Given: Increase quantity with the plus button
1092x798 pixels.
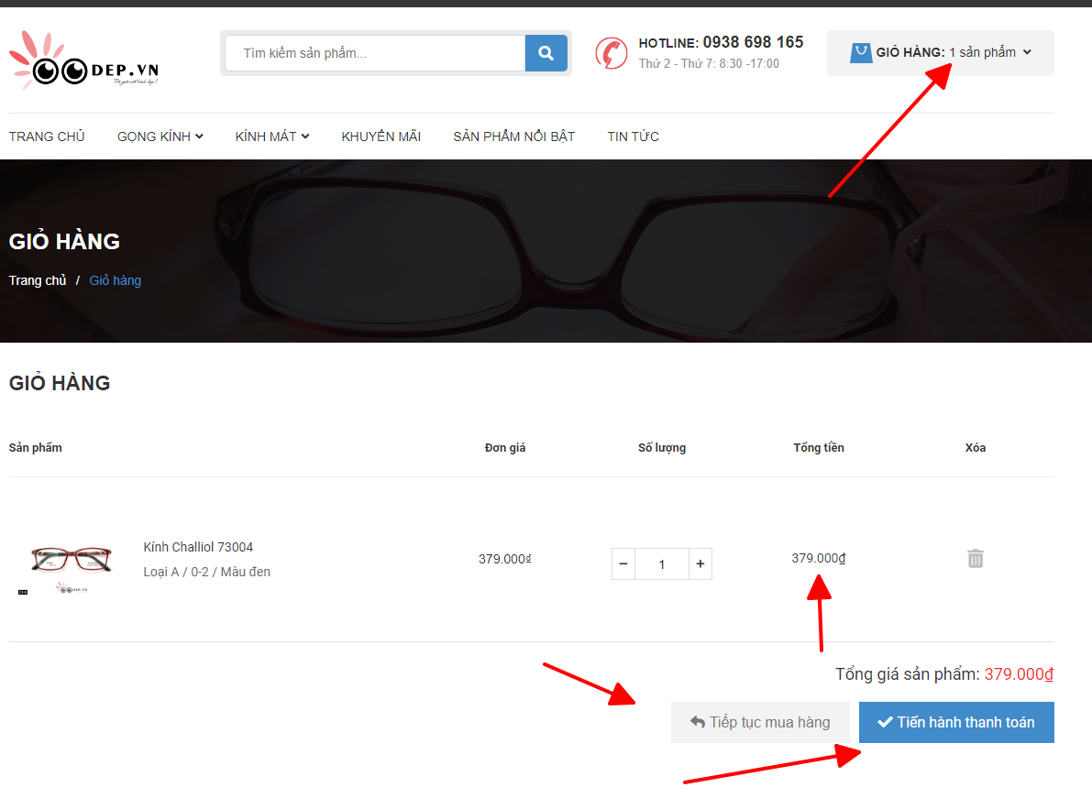Looking at the screenshot, I should [700, 563].
